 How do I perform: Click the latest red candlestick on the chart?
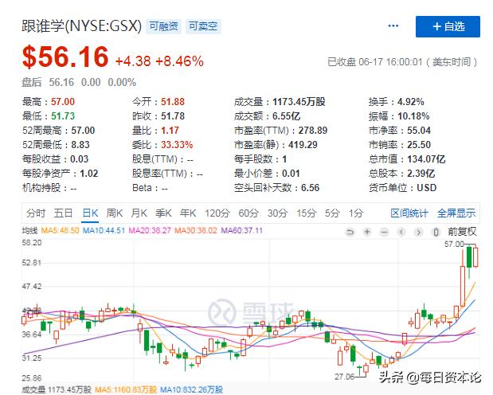(x=475, y=257)
